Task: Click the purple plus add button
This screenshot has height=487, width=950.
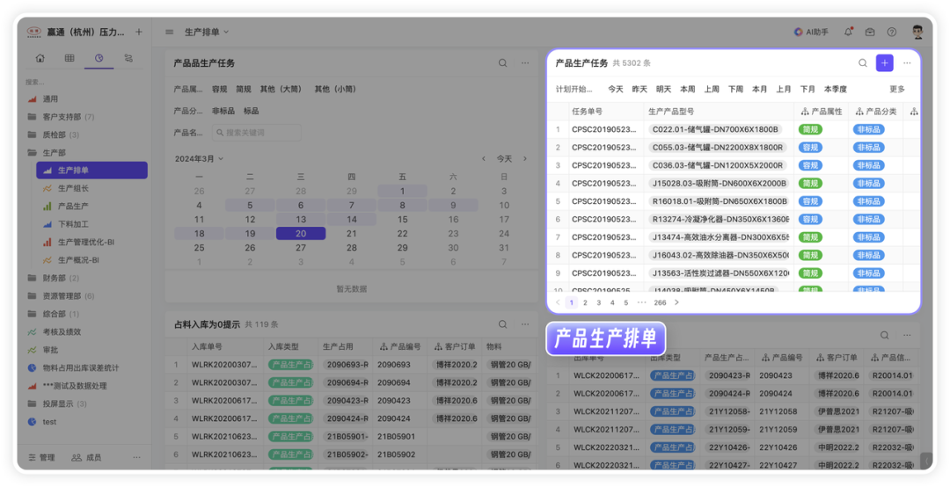Action: 885,63
